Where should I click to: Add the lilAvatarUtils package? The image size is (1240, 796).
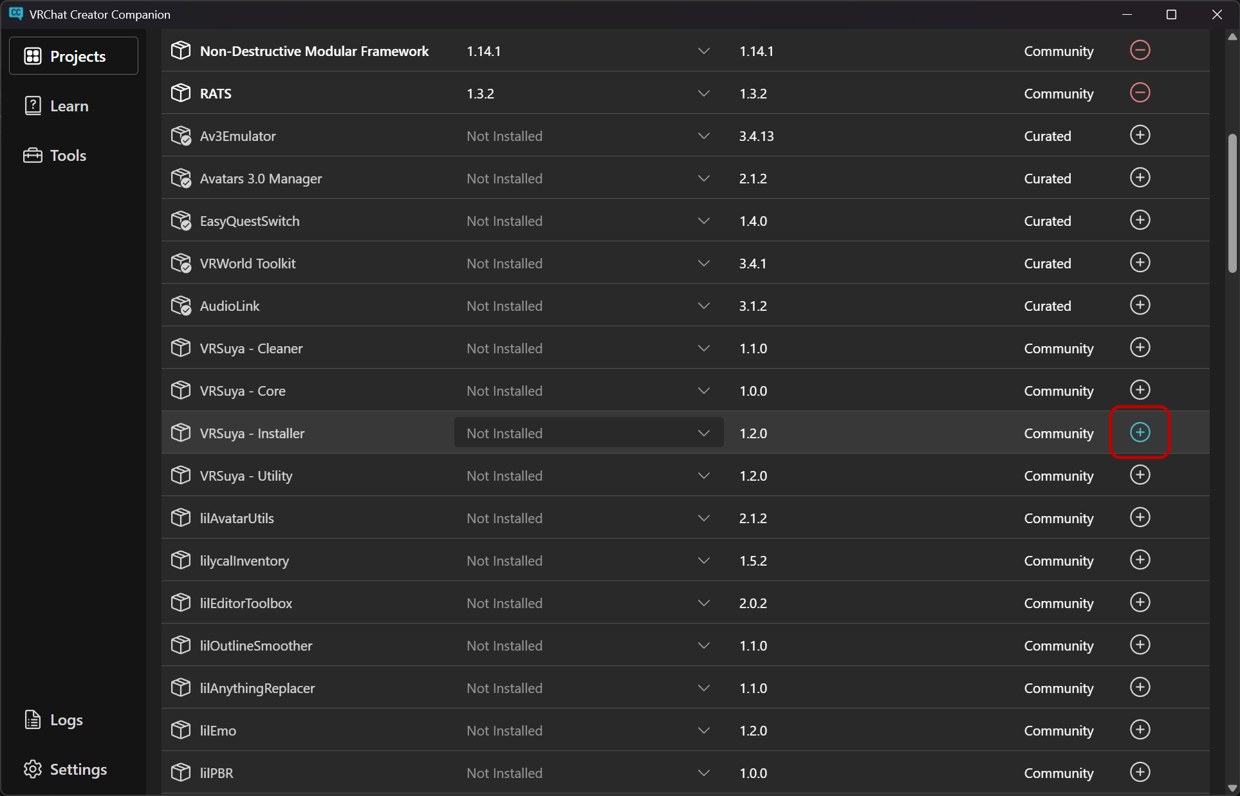[1140, 517]
